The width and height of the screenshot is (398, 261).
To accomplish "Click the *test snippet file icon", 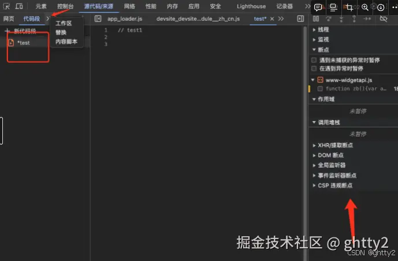I will point(11,43).
